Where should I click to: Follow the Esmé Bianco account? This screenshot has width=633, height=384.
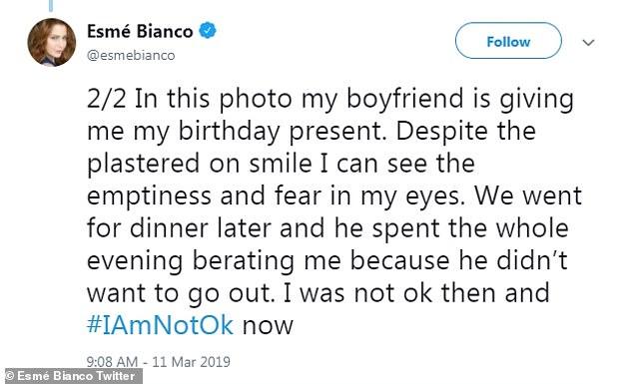tap(508, 41)
